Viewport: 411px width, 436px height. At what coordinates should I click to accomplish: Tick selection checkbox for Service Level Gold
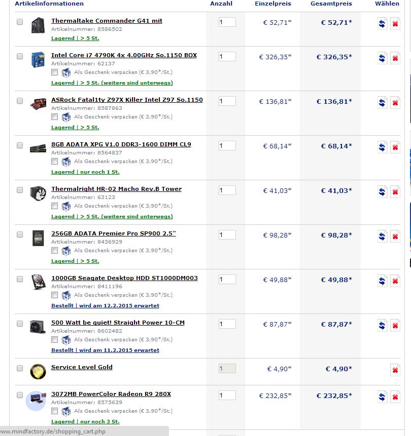click(20, 368)
